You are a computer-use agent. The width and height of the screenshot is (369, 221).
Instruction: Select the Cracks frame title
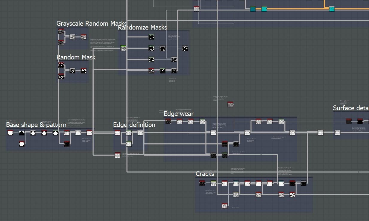pyautogui.click(x=205, y=174)
